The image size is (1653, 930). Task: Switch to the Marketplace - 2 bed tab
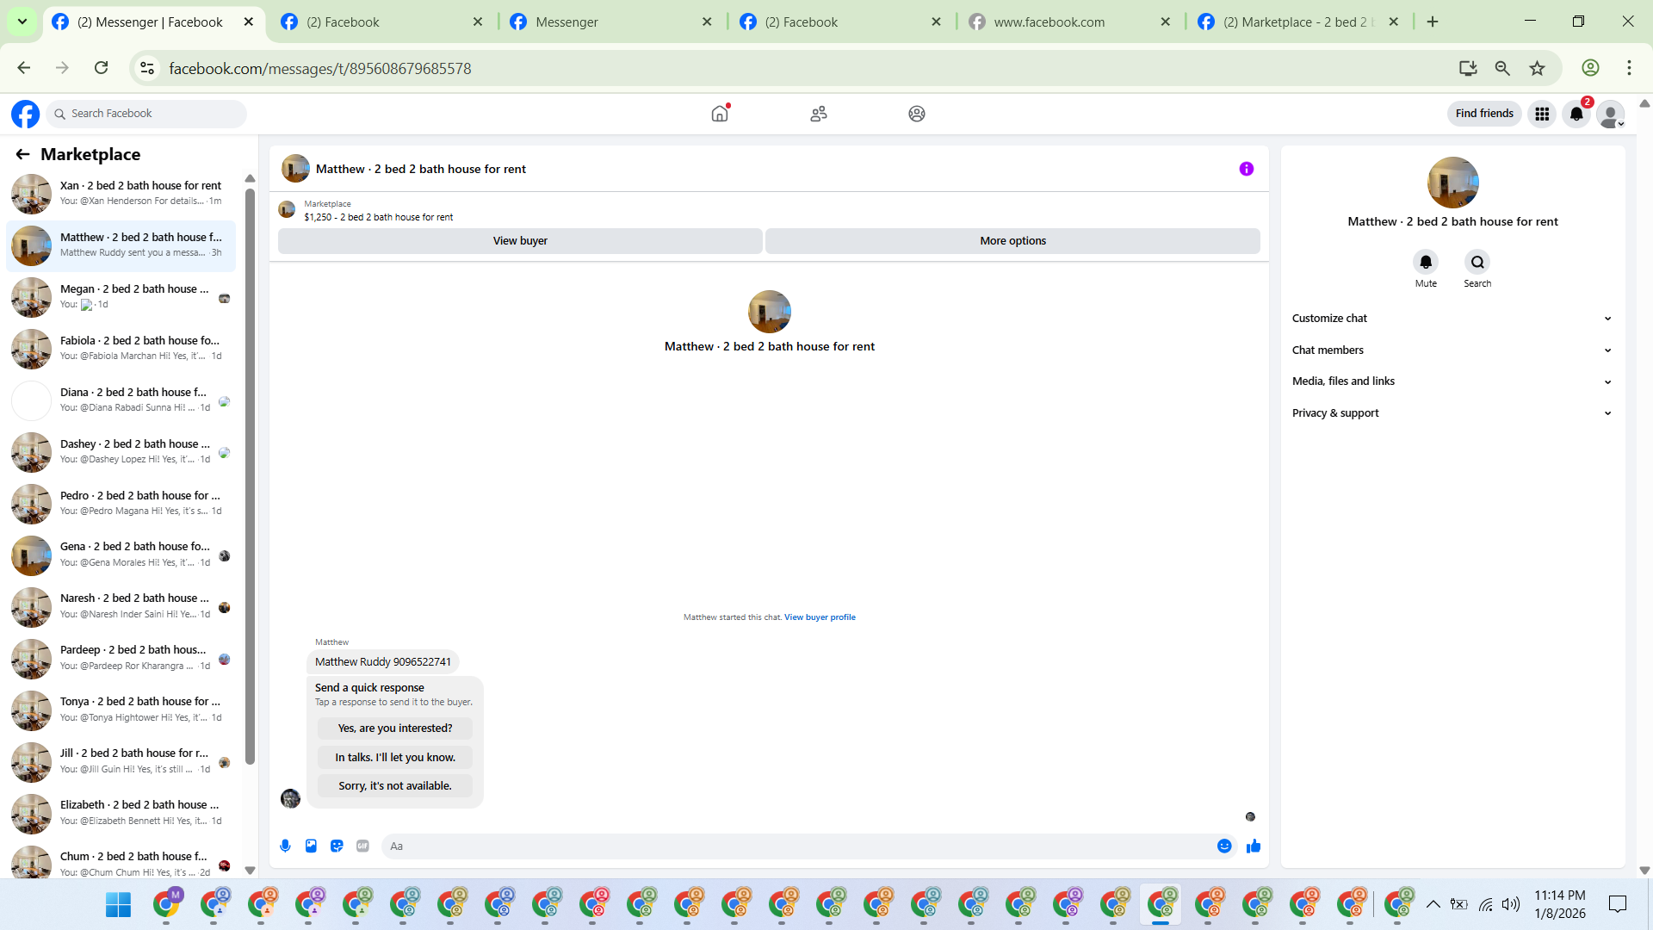pos(1300,22)
